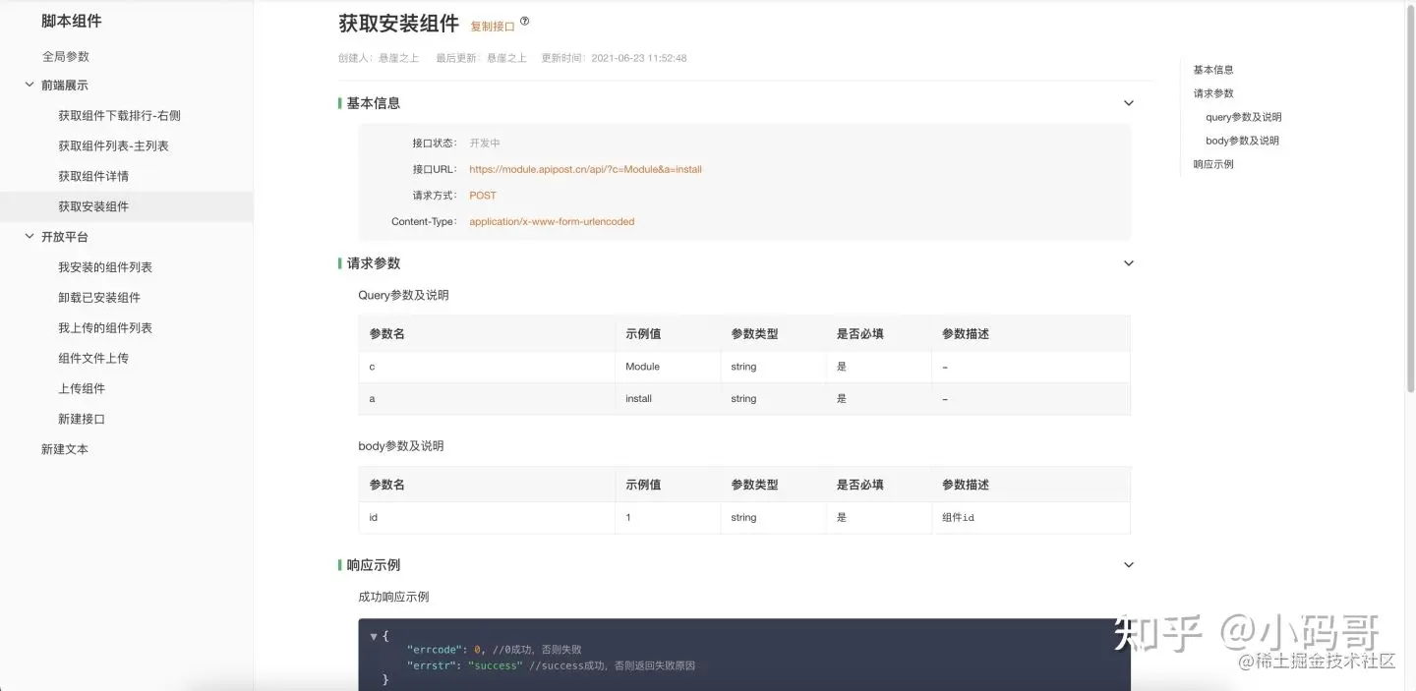Viewport: 1416px width, 691px height.
Task: Click the 响应示例 section heading
Action: (374, 565)
